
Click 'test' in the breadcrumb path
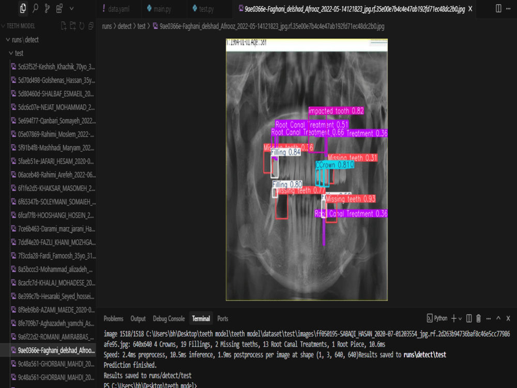(142, 26)
